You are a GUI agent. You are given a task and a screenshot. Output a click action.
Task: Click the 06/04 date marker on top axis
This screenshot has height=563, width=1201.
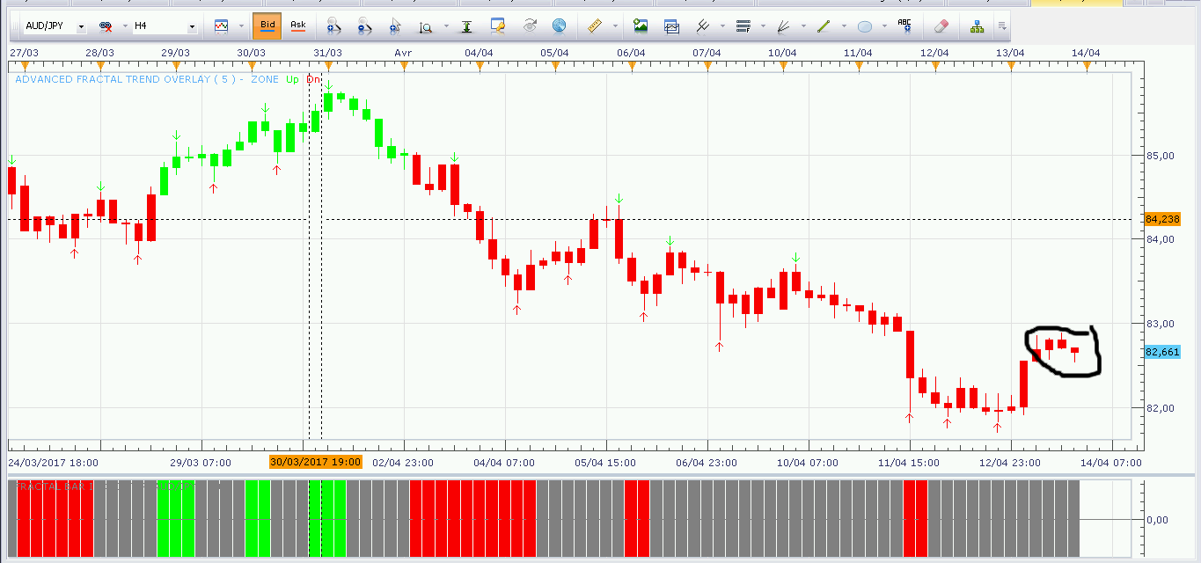[631, 53]
